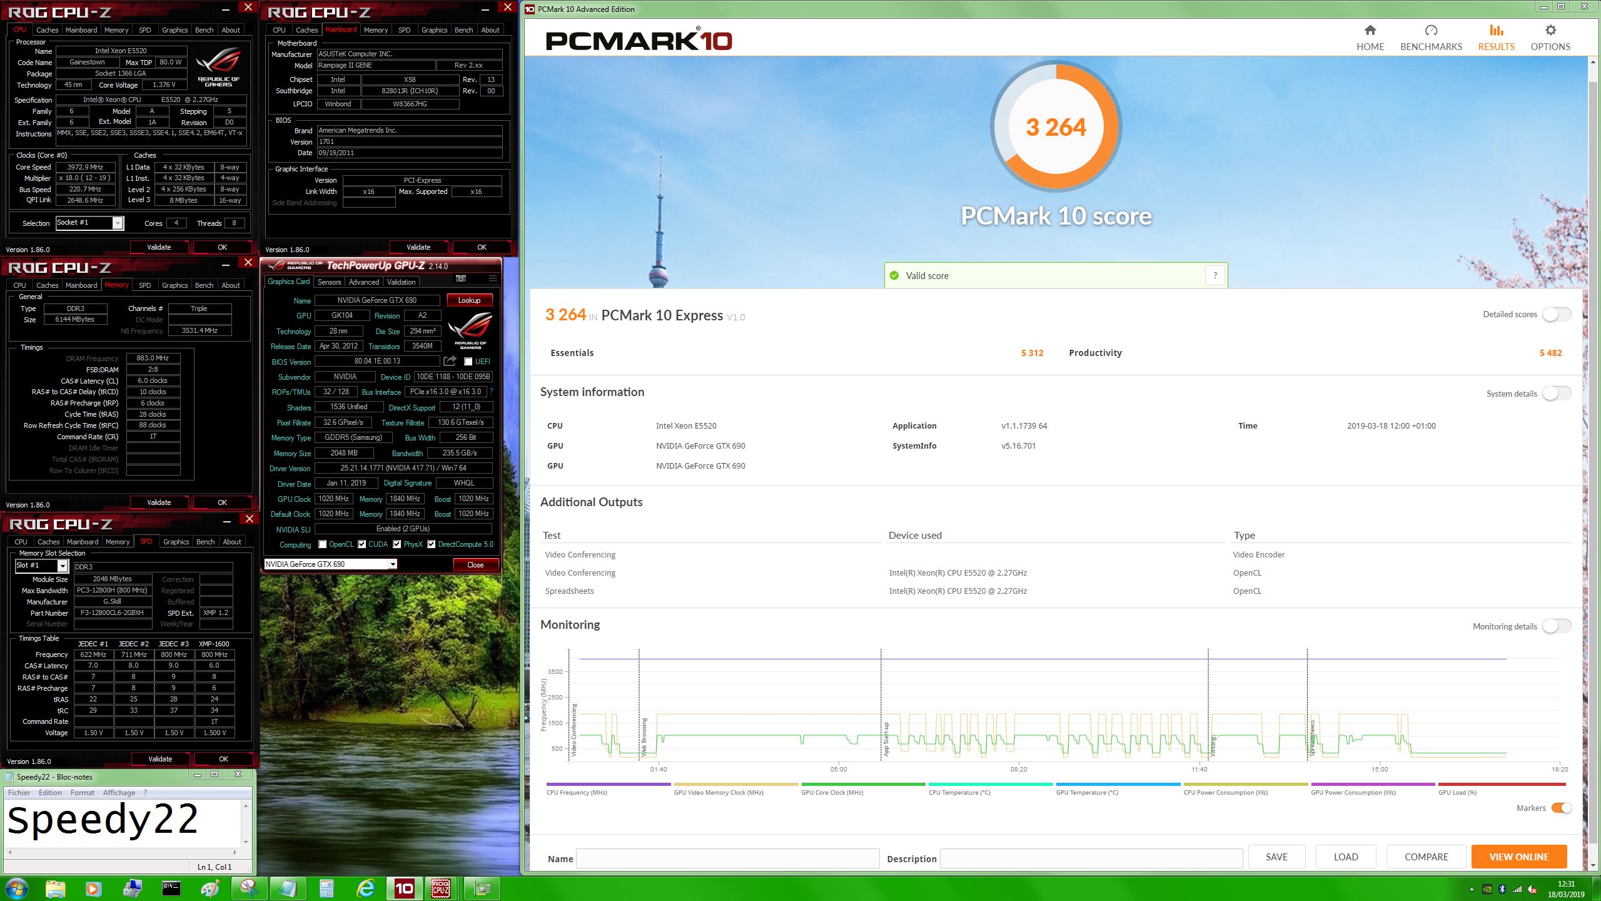1601x901 pixels.
Task: Toggle Monitoring details switch
Action: click(x=1557, y=626)
